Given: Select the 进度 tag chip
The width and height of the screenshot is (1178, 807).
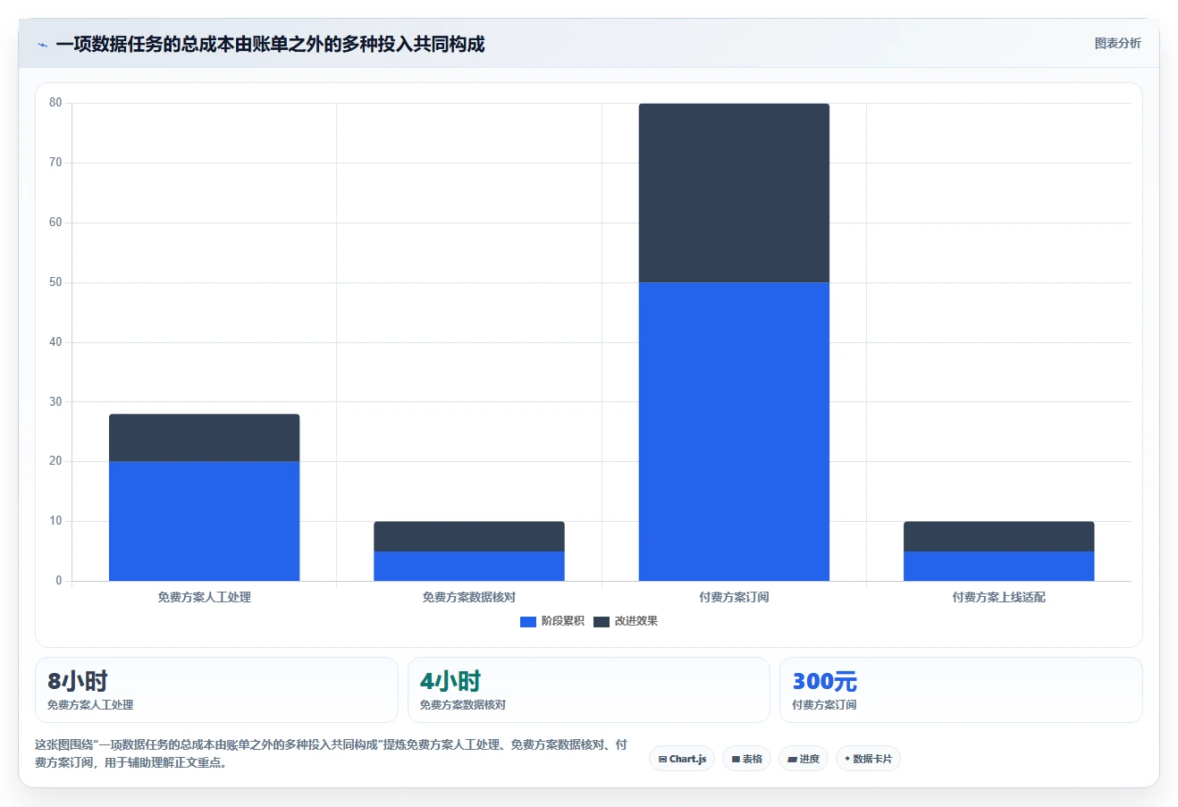Looking at the screenshot, I should coord(804,759).
